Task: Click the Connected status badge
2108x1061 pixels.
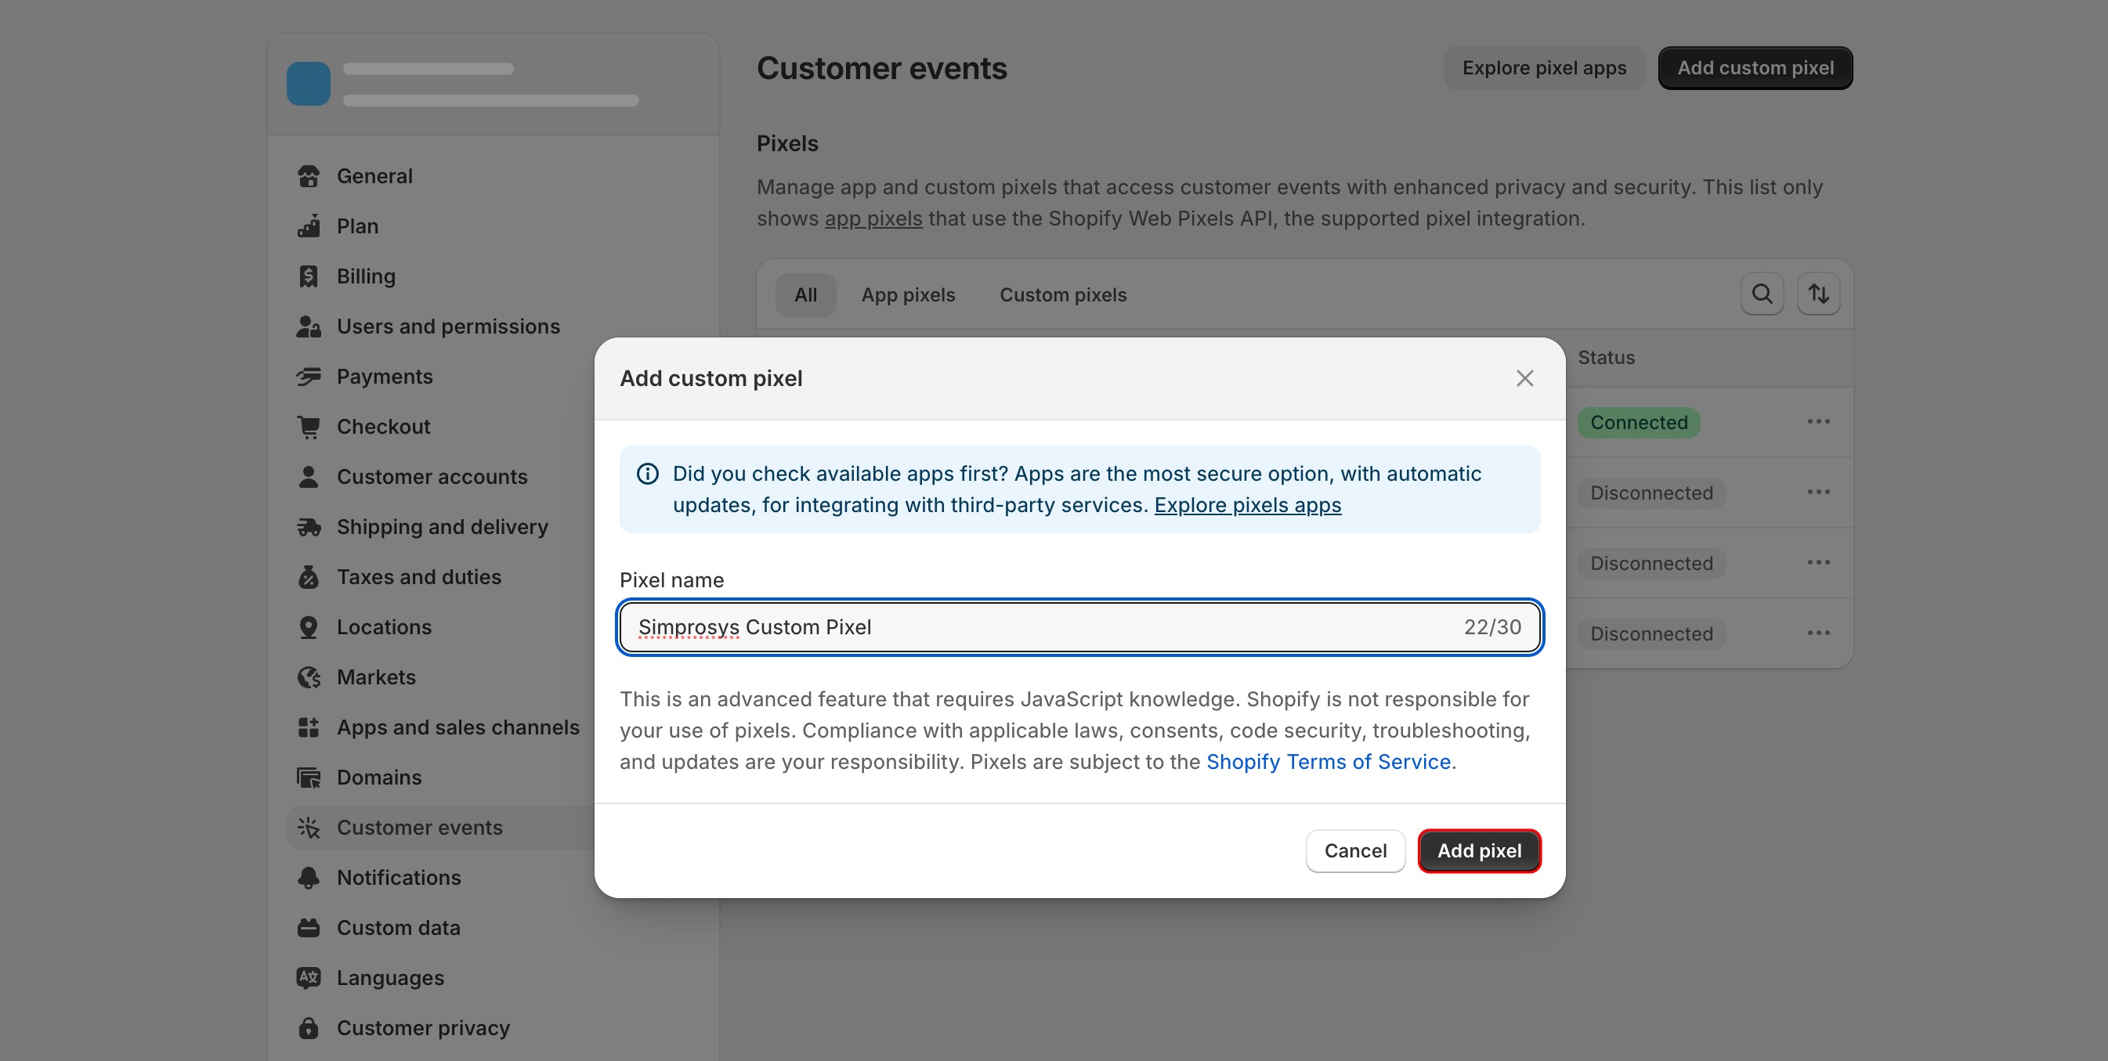Action: [x=1638, y=422]
